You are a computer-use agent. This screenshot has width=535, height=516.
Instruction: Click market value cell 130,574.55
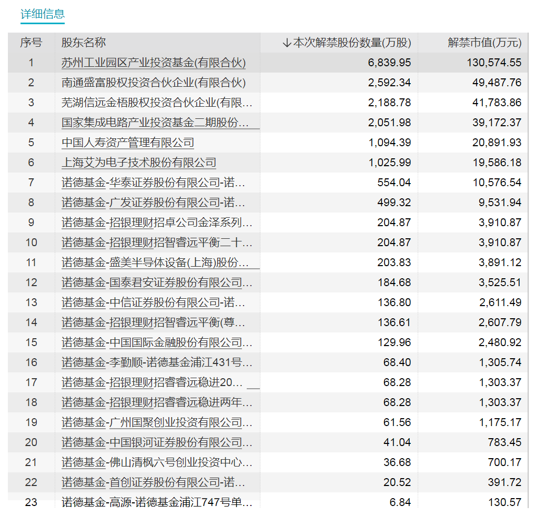point(494,63)
